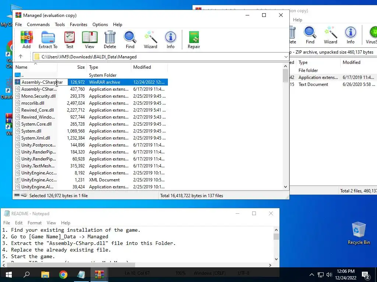This screenshot has width=377, height=282.
Task: Open the Help menu in the Managed window
Action: point(117,25)
